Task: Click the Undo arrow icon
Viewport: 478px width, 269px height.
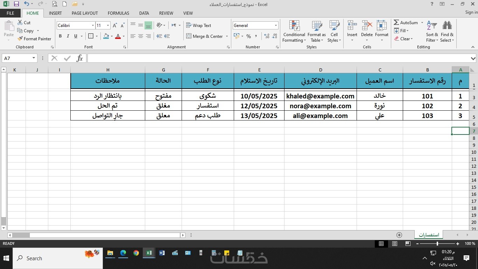Action: [27, 4]
